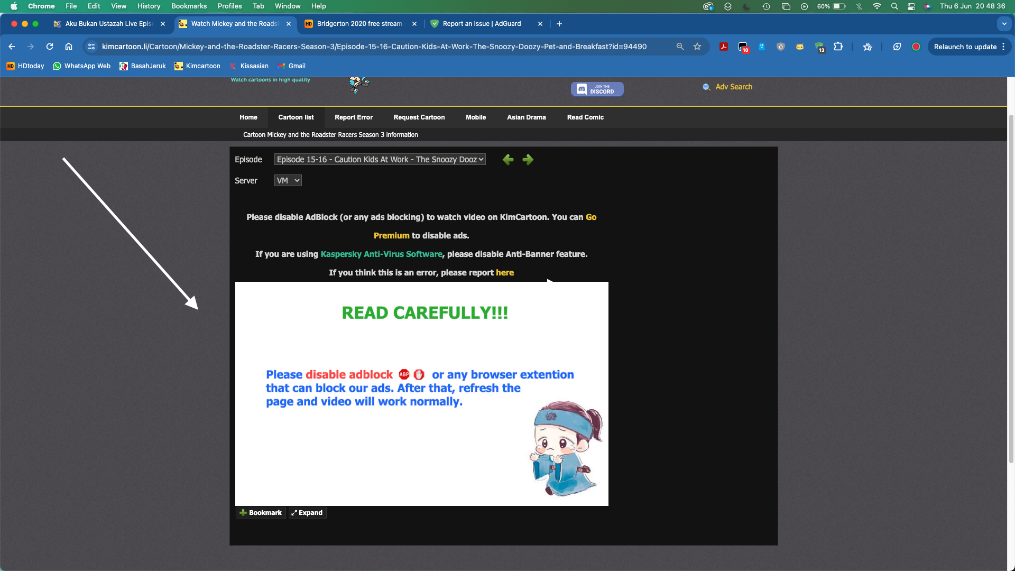This screenshot has width=1015, height=571.
Task: Click the Adobe Acrobat extension icon
Action: pos(724,47)
